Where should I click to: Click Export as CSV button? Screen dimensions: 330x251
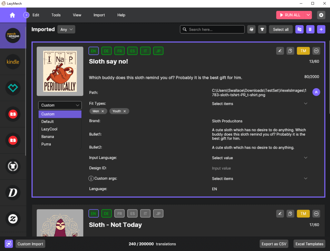coord(274,244)
